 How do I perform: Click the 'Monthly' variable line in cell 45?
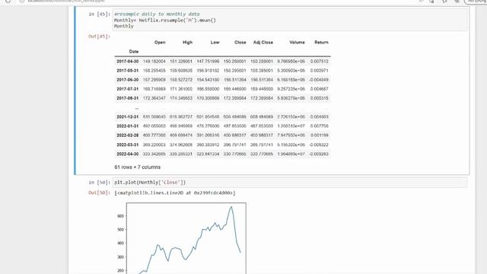[x=124, y=26]
